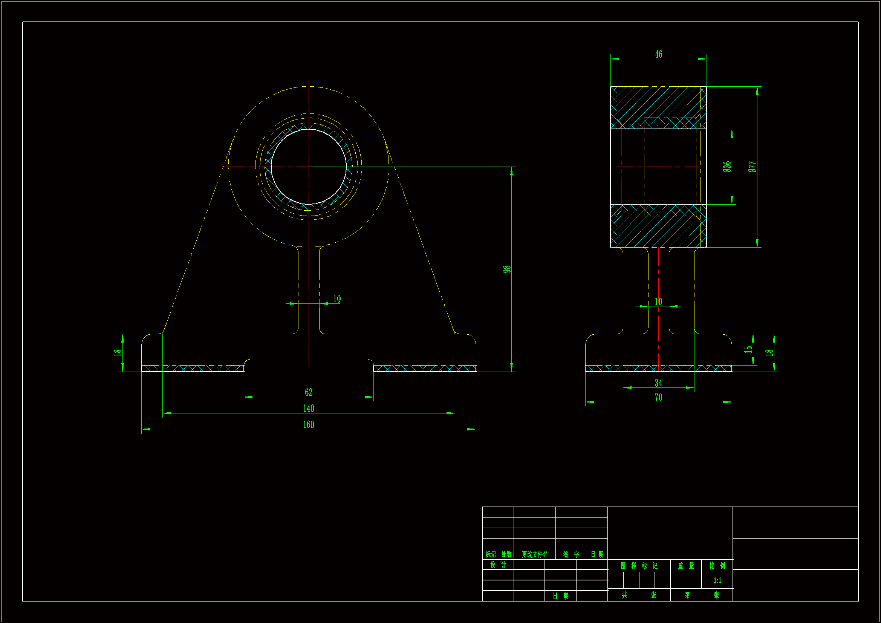881x623 pixels.
Task: Select the "34" dimension in side view
Action: coord(658,383)
